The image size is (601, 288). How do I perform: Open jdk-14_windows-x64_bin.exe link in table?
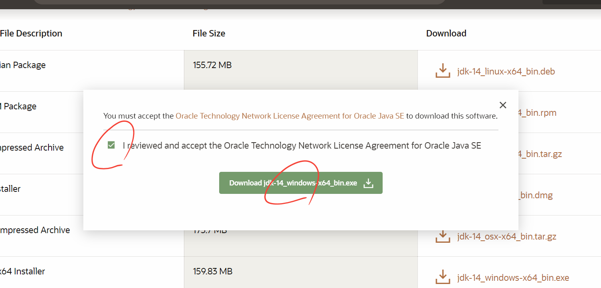pos(513,278)
